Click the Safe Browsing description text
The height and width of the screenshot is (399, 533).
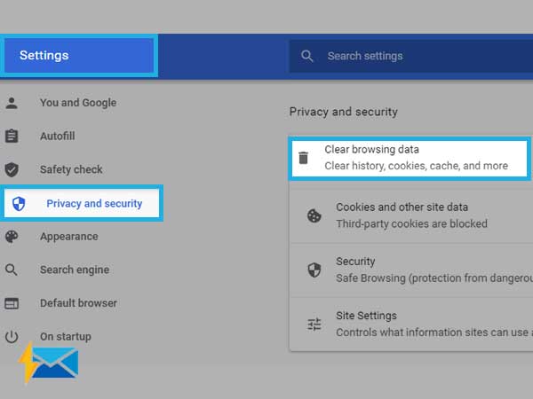[434, 278]
